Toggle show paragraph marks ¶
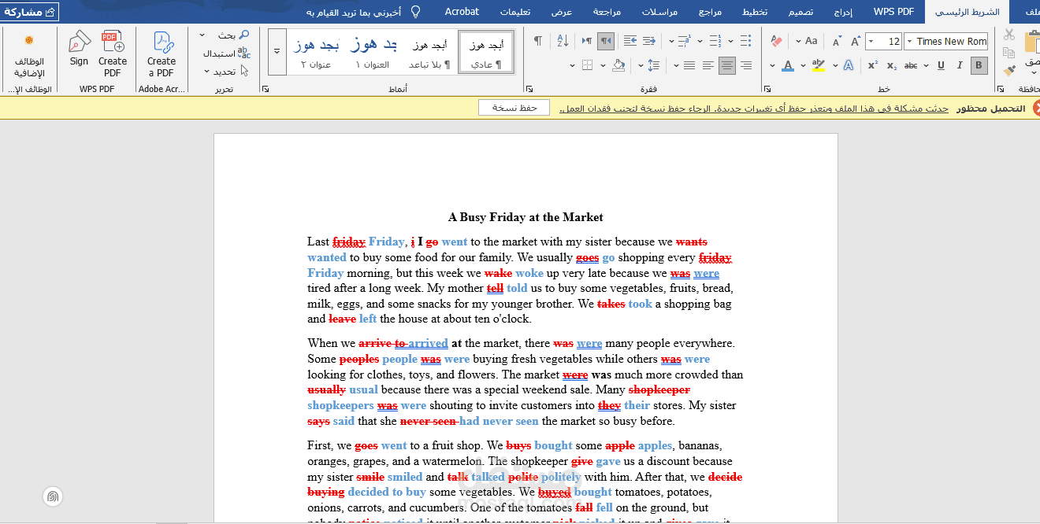This screenshot has width=1040, height=524. click(x=538, y=41)
